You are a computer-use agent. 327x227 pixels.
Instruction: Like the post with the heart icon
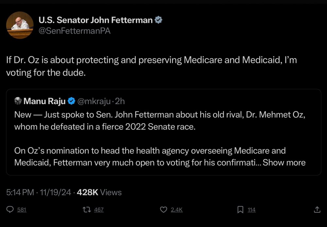point(163,210)
